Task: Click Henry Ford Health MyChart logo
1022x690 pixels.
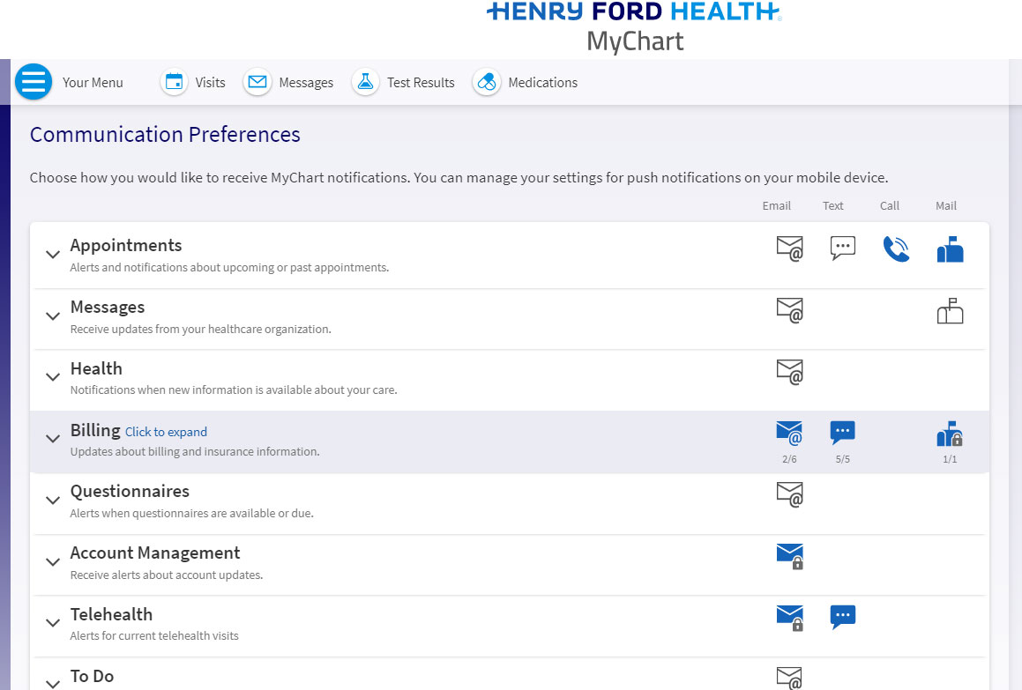Action: pyautogui.click(x=634, y=26)
